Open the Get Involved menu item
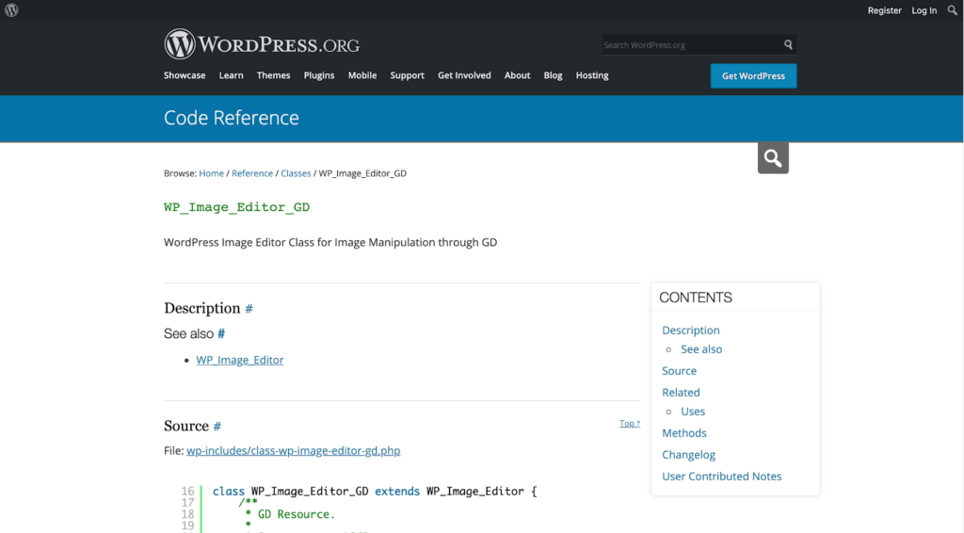 (464, 75)
